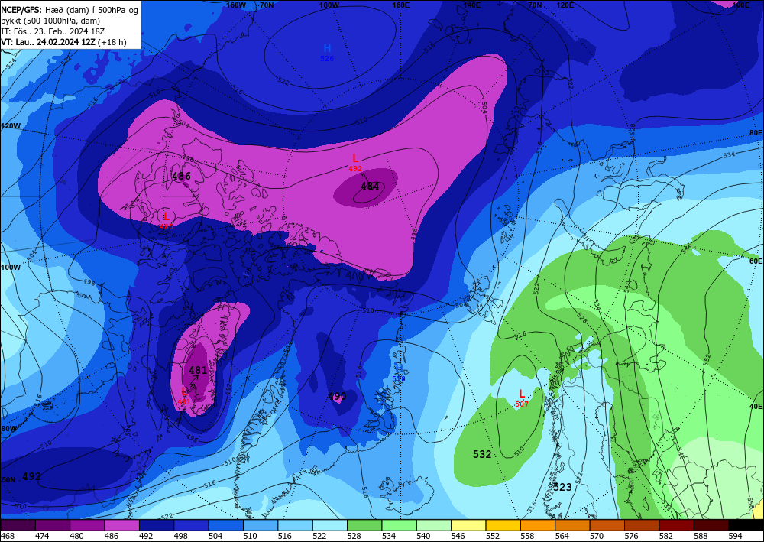Pick the yellow legend swatch labeled 546
Screen dimensions: 764x542
coord(468,525)
